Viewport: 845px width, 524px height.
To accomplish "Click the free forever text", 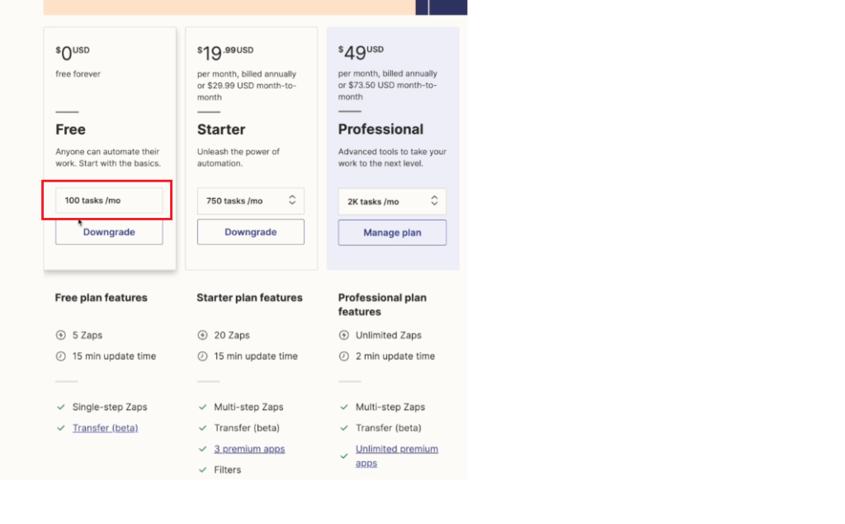I will coord(78,74).
